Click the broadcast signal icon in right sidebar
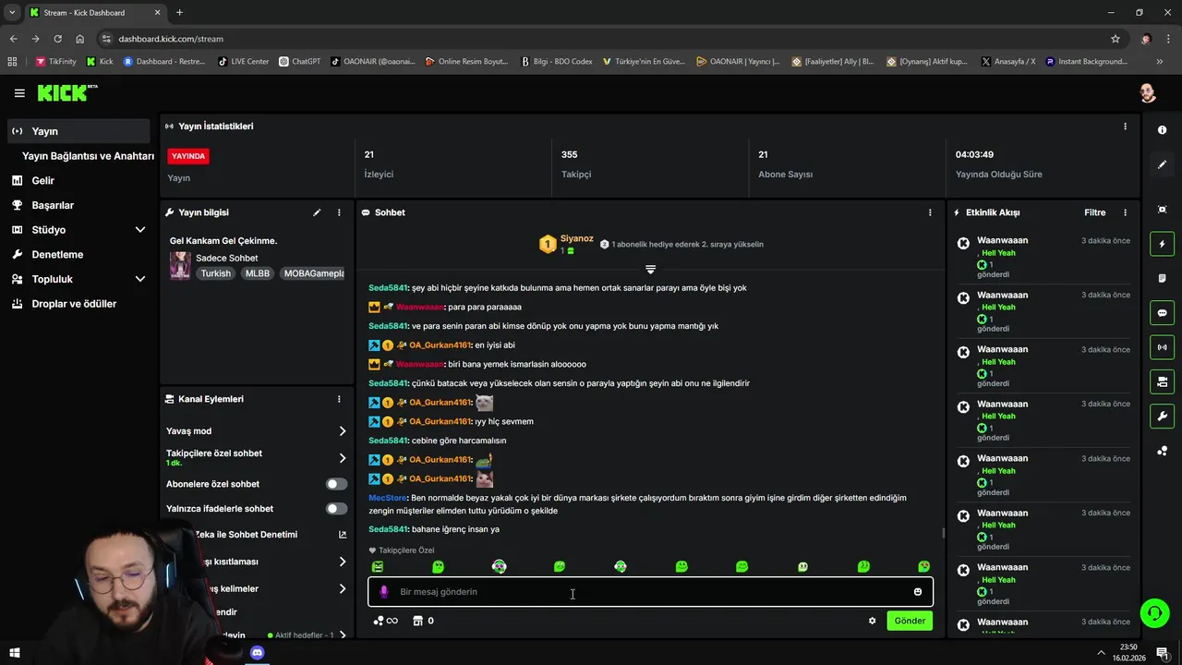This screenshot has height=665, width=1182. point(1162,347)
